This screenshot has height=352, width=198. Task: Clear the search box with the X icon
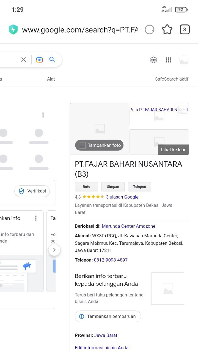pos(24,60)
